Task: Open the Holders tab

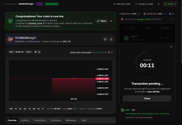Action: (x=25, y=120)
